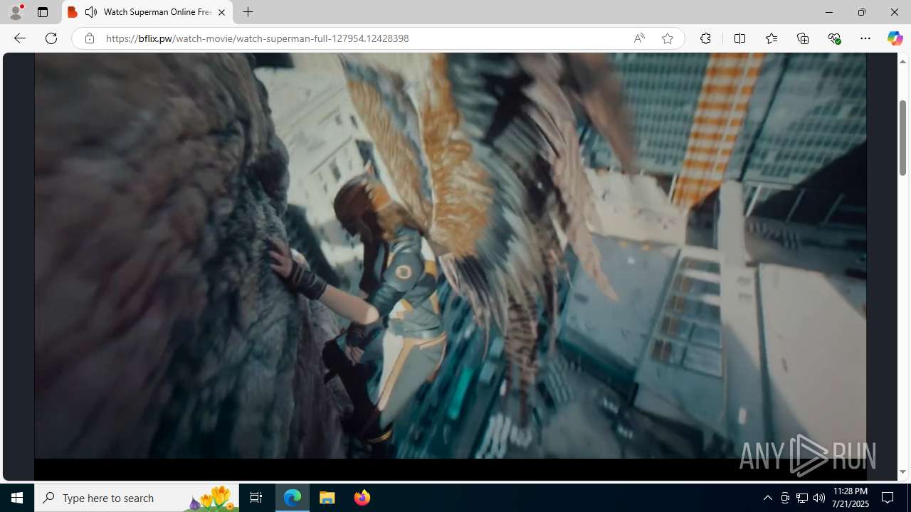Open Copilot sidebar

895,38
